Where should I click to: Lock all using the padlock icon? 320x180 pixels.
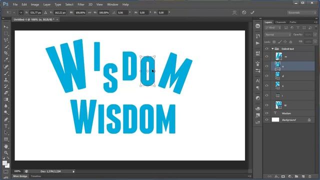(290, 42)
